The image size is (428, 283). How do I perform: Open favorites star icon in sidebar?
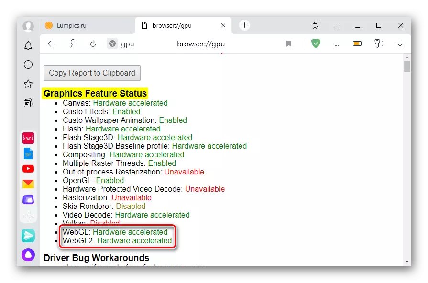click(28, 84)
